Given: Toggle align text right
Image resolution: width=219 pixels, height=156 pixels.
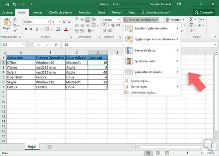Looking at the screenshot, I should 88,25.
